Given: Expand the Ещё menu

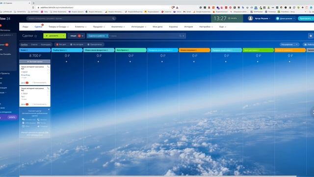Looking at the screenshot, I should click(x=222, y=27).
